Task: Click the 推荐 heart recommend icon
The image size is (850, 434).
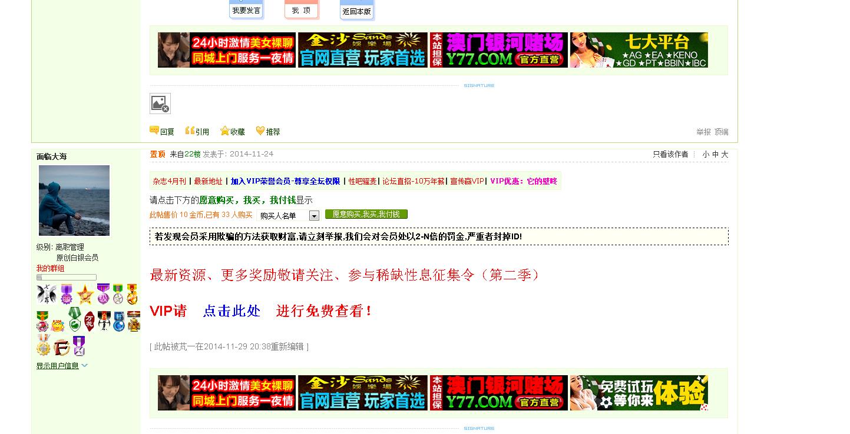Action: pyautogui.click(x=260, y=131)
